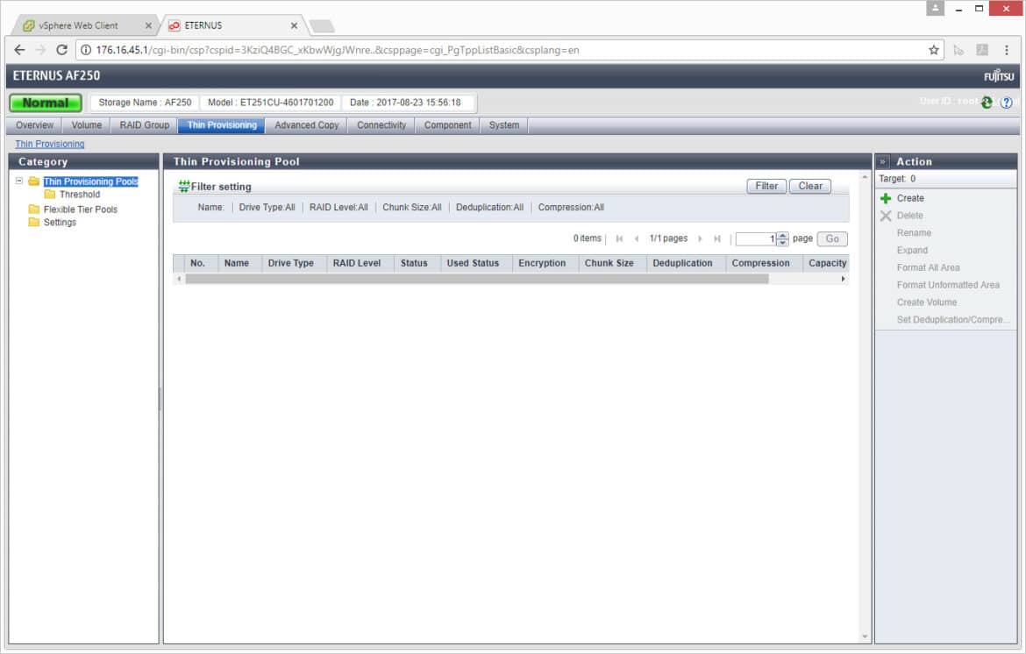This screenshot has height=654, width=1026.
Task: Go to the previous page of results
Action: [637, 238]
